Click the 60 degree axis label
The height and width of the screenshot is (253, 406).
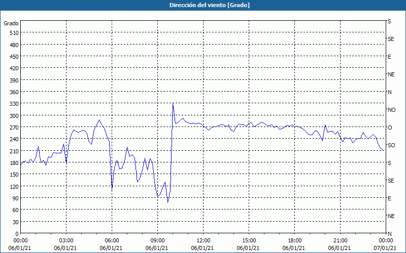[x=16, y=210]
